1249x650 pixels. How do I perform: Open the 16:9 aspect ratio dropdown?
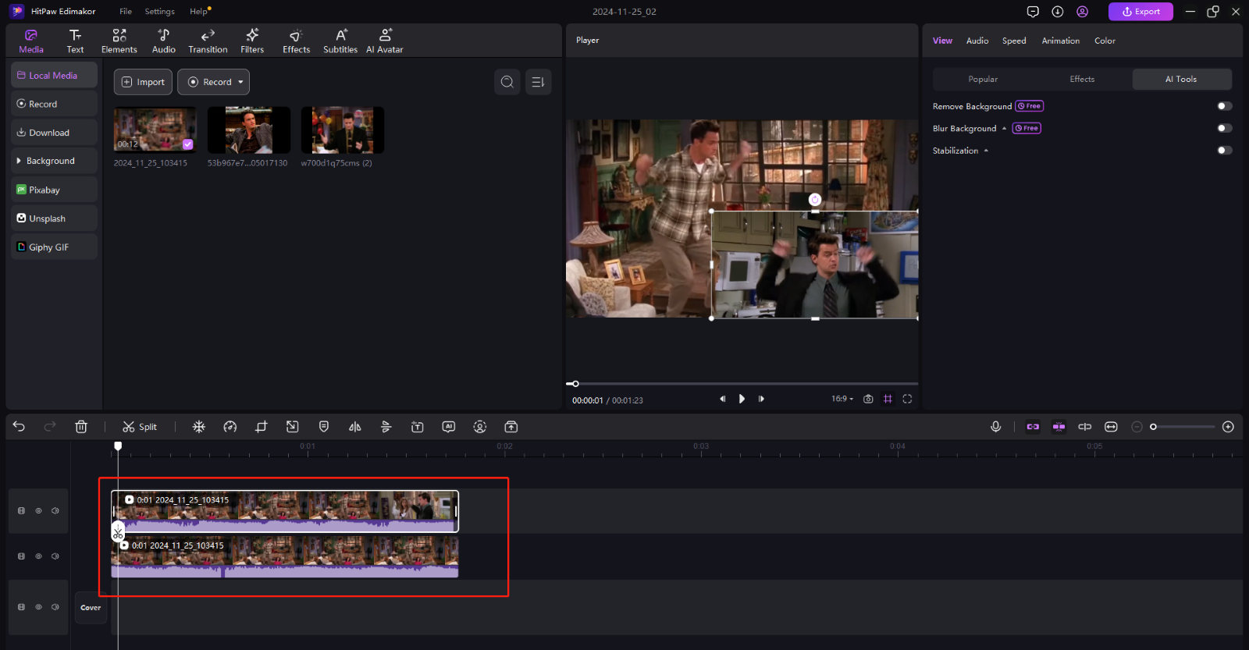click(842, 399)
